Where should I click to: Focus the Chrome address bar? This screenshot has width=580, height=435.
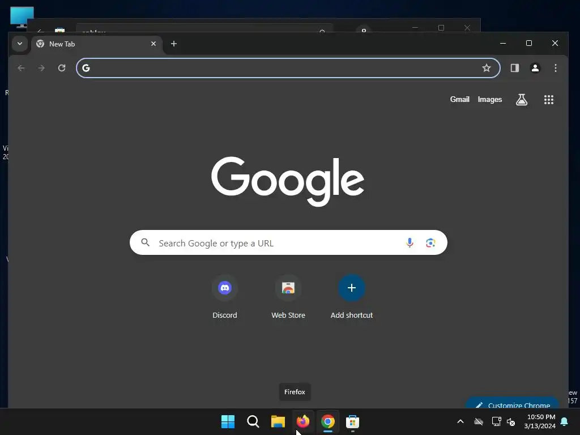tap(288, 68)
